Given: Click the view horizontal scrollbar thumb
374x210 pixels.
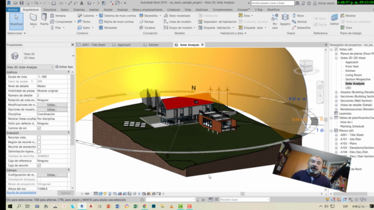Looking at the screenshot, I should (243, 194).
